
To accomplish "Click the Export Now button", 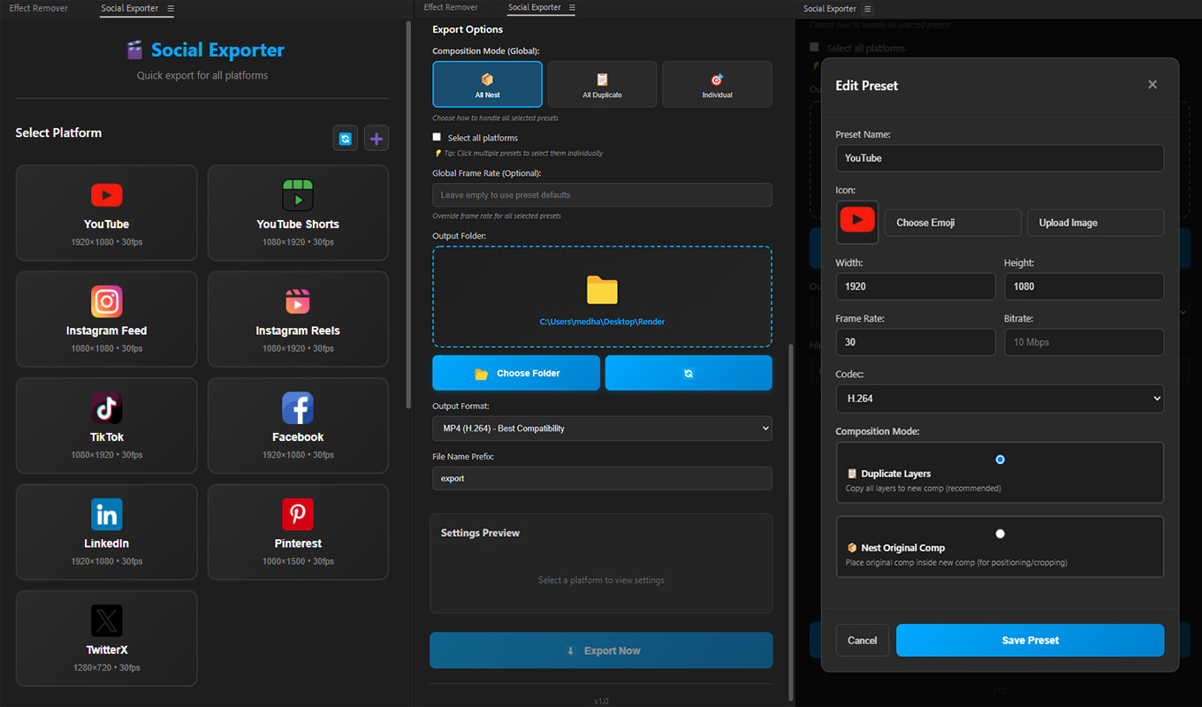I will click(601, 650).
